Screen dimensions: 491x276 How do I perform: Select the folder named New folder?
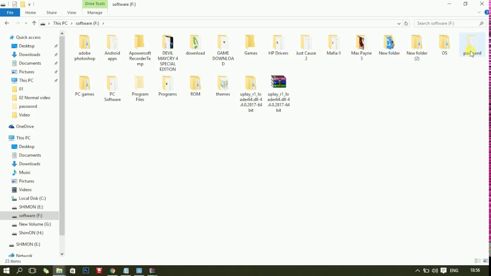coord(389,45)
